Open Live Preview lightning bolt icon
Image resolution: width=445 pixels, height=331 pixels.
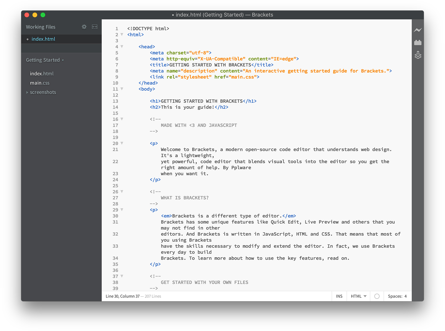point(418,30)
